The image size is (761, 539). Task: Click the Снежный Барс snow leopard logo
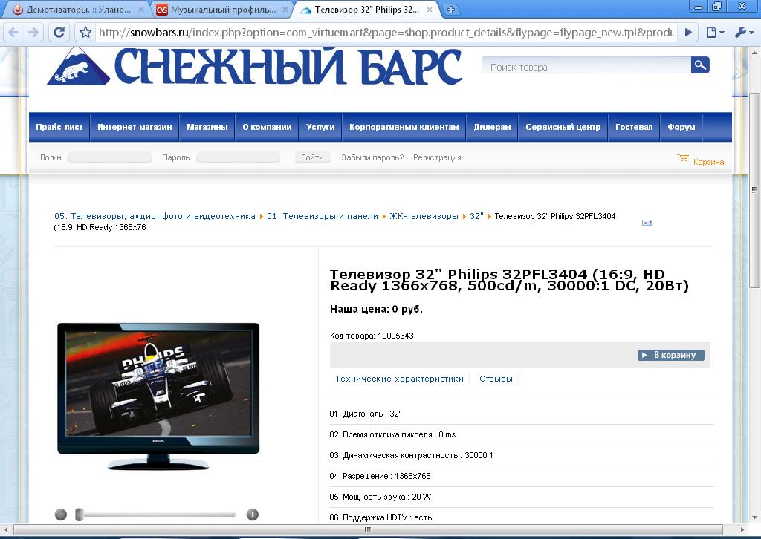[79, 66]
